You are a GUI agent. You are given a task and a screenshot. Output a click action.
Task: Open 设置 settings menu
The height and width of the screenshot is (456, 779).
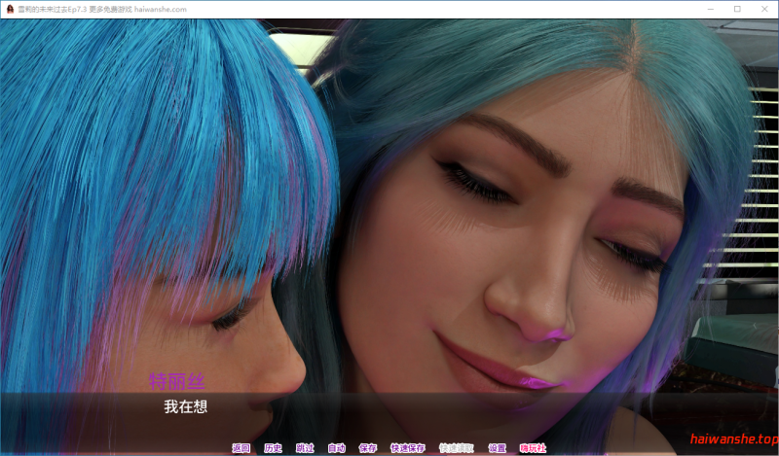click(x=497, y=448)
